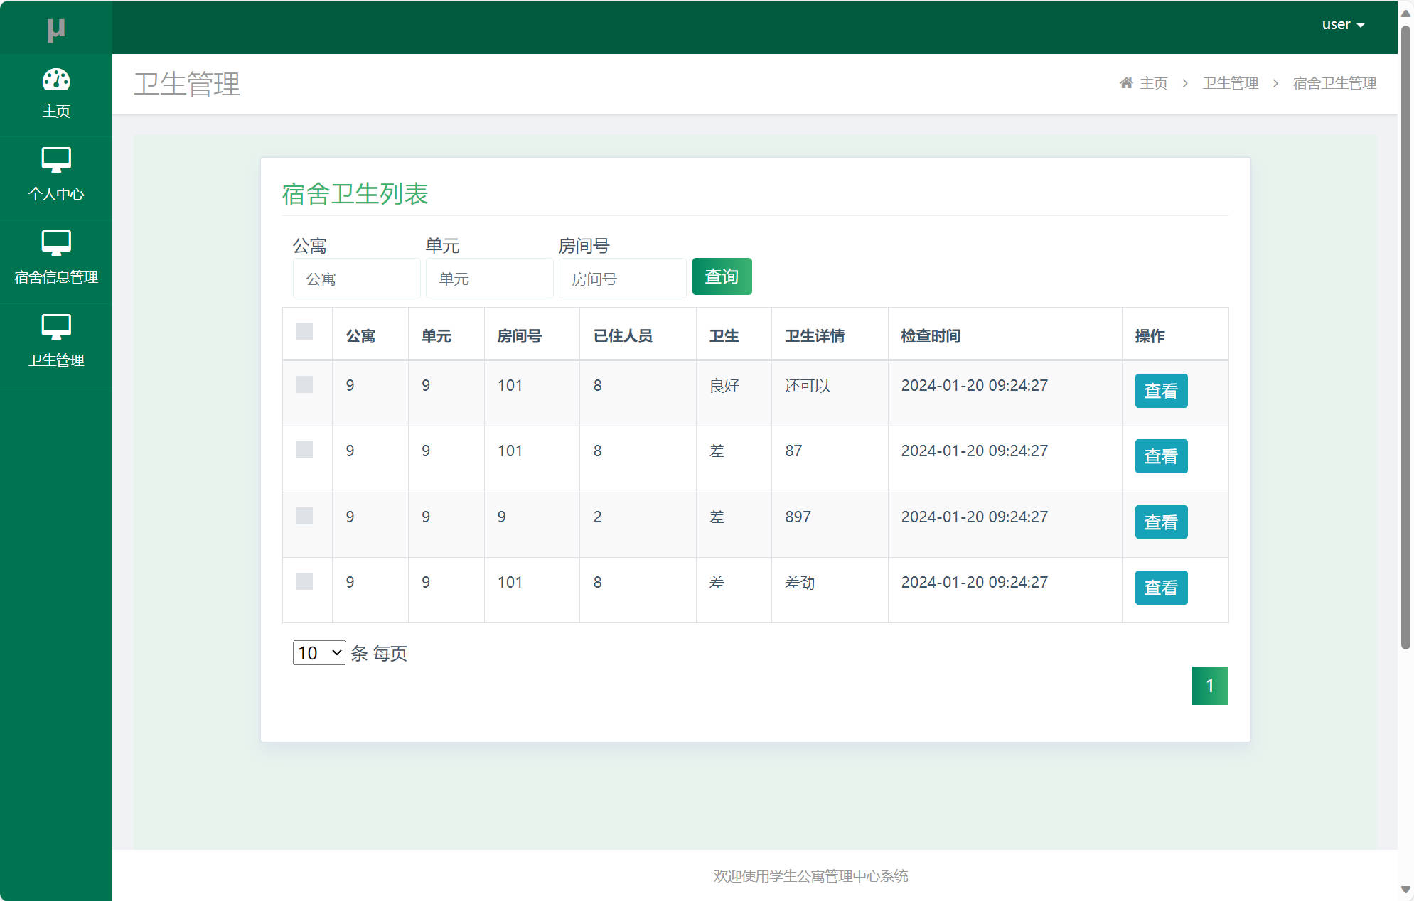Open the user account dropdown
The width and height of the screenshot is (1414, 901).
click(x=1342, y=24)
